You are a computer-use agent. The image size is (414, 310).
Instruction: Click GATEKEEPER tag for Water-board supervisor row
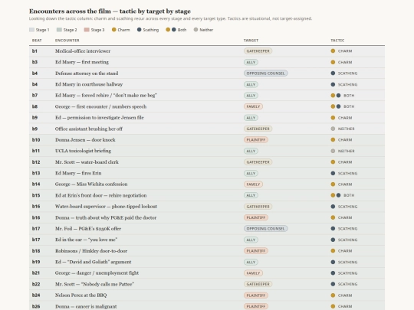[258, 207]
